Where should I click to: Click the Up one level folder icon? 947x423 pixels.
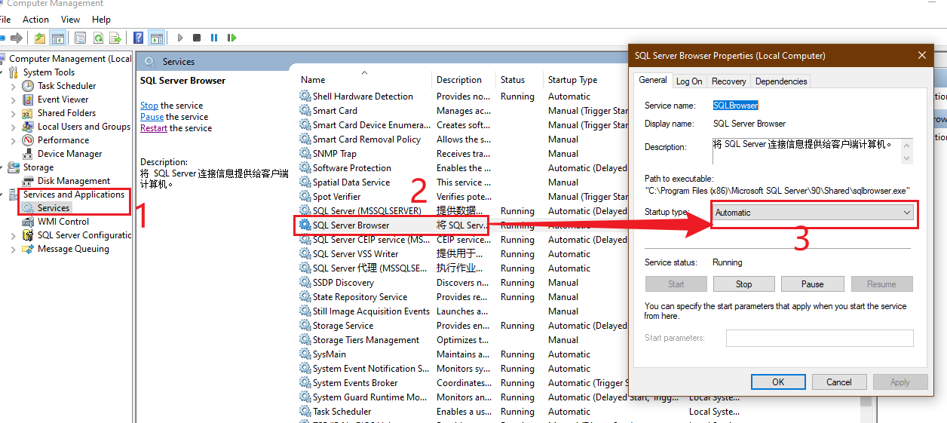click(40, 38)
